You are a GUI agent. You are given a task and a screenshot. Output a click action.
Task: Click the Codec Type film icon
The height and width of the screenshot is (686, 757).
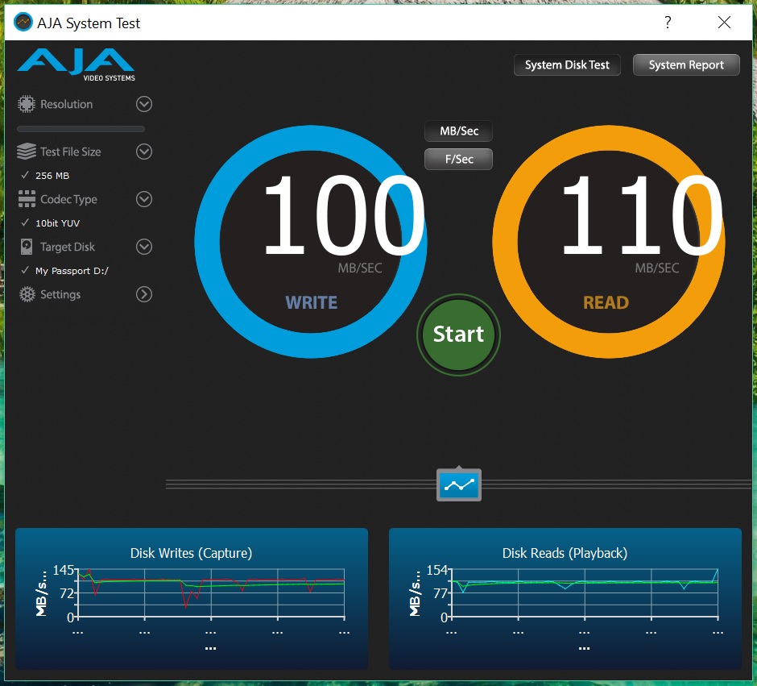(27, 199)
